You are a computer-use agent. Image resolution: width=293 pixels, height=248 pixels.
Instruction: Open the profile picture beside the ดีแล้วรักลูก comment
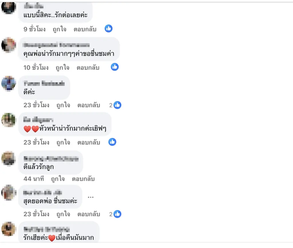coord(9,158)
